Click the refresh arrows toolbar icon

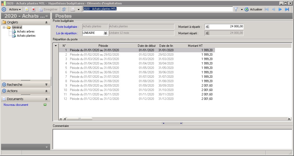point(64,9)
